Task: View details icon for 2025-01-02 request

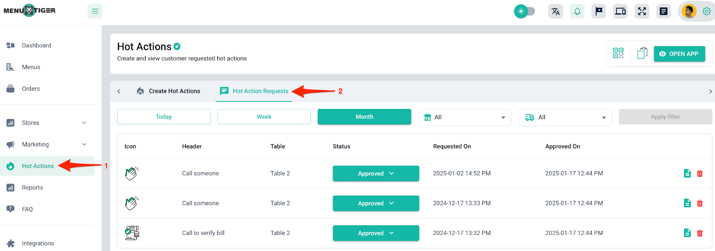Action: (x=687, y=173)
